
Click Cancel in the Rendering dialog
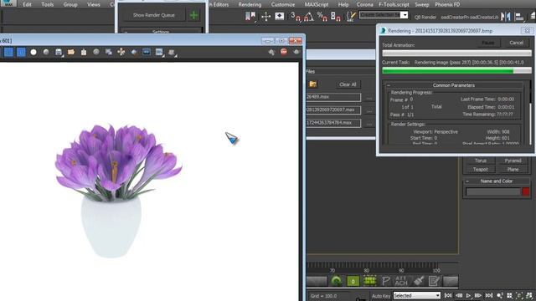click(516, 43)
